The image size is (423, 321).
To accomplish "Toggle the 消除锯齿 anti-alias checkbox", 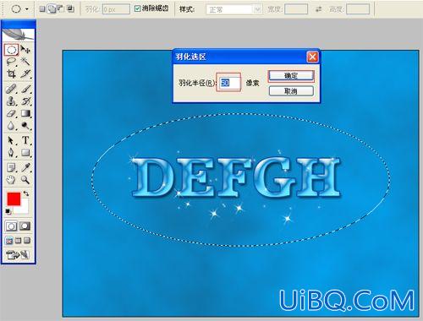I will 137,8.
